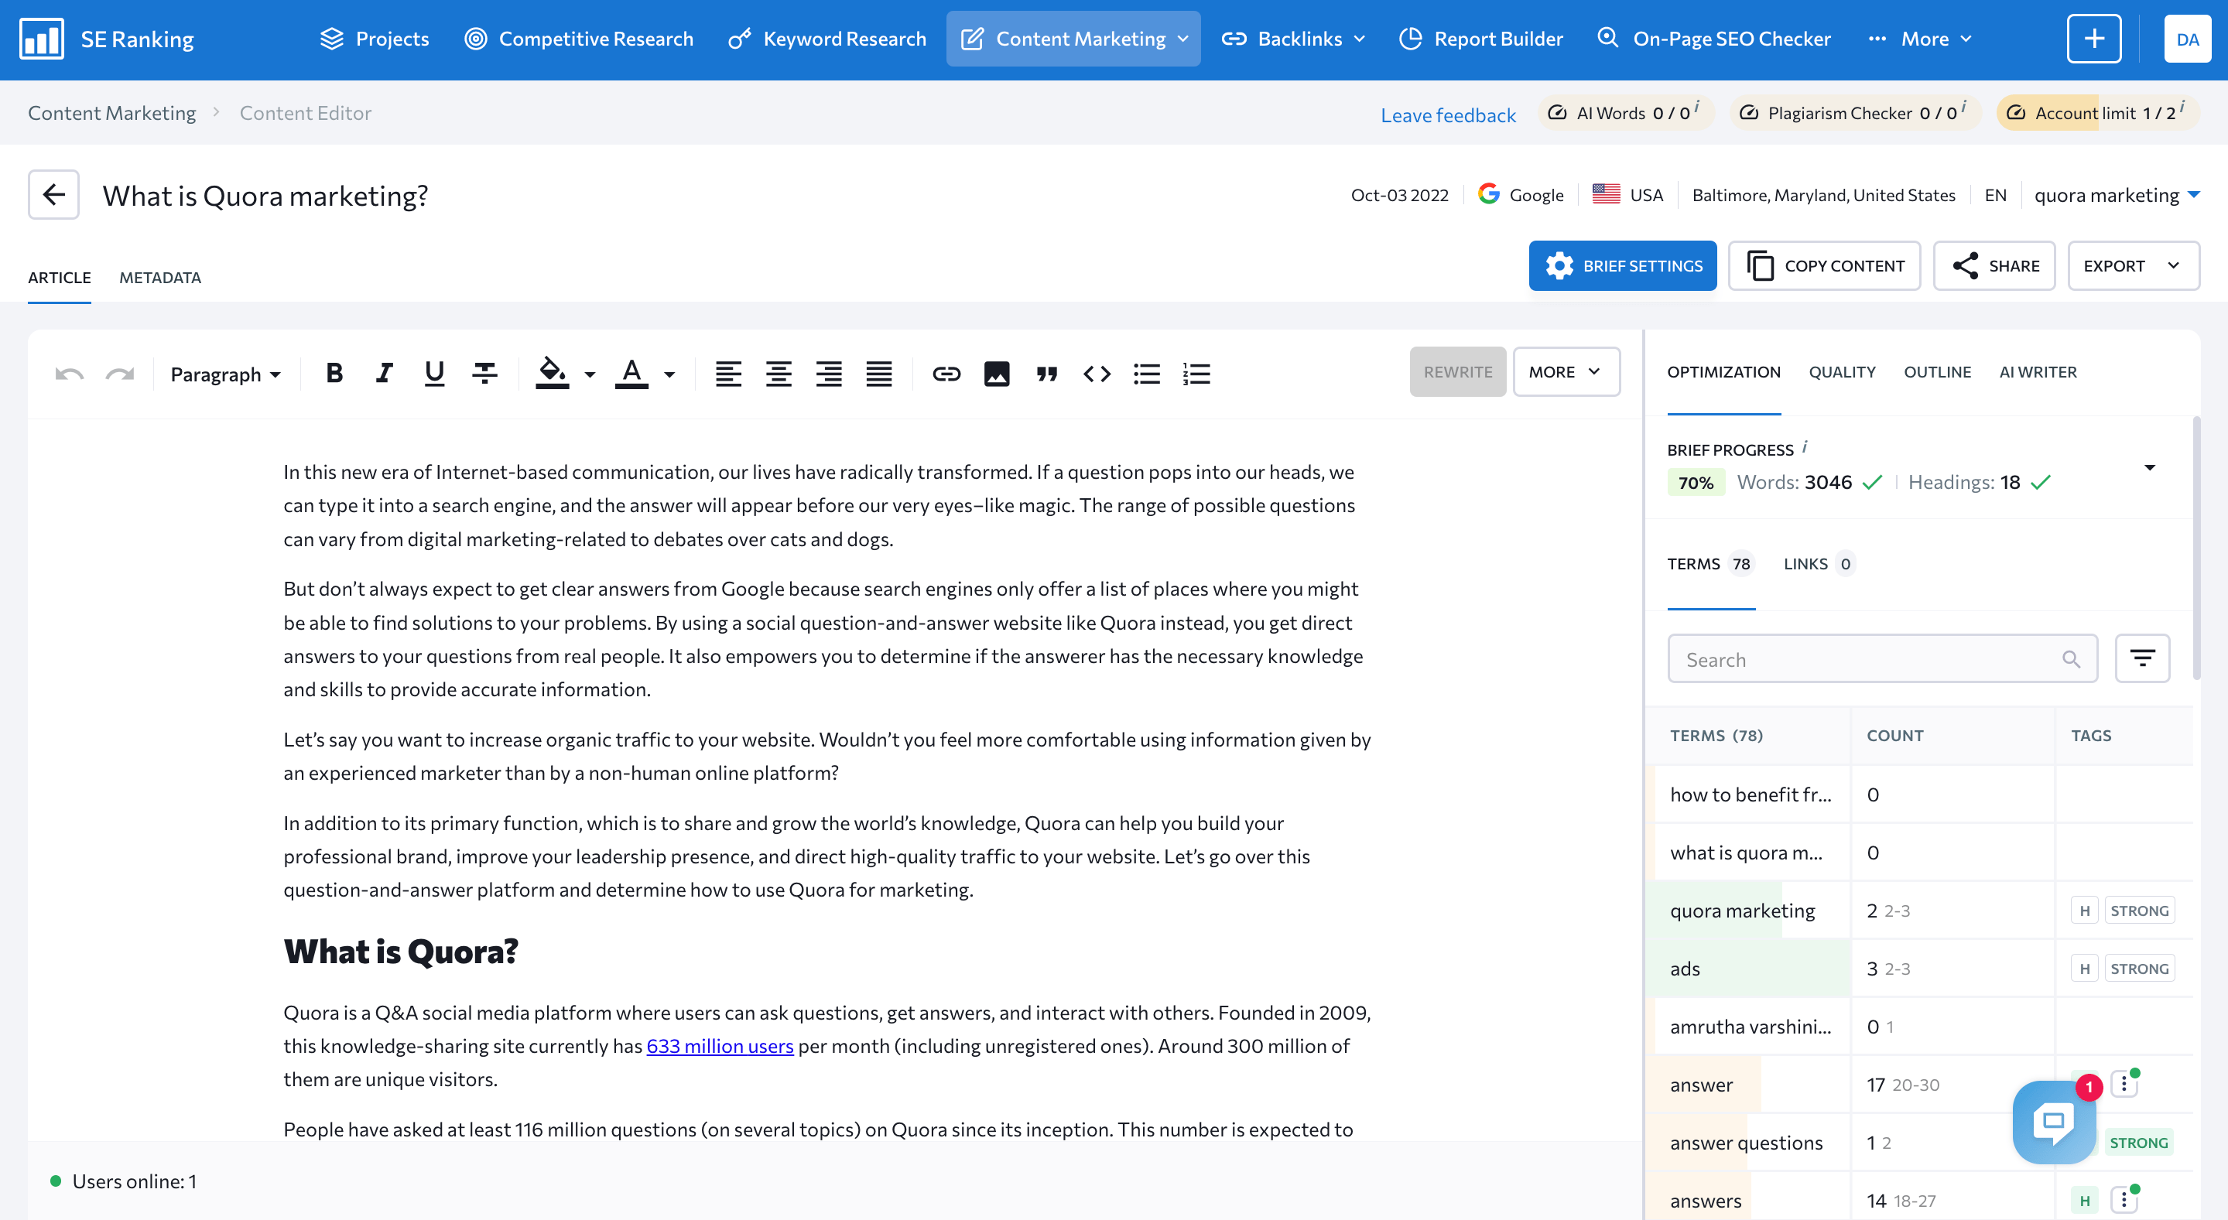
Task: Open the DA account avatar
Action: coord(2187,39)
